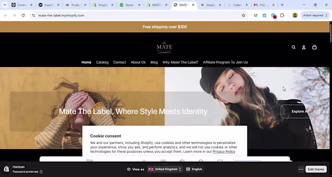Click the Cookie consent heading
Viewport: 332px width, 177px height.
pyautogui.click(x=105, y=136)
